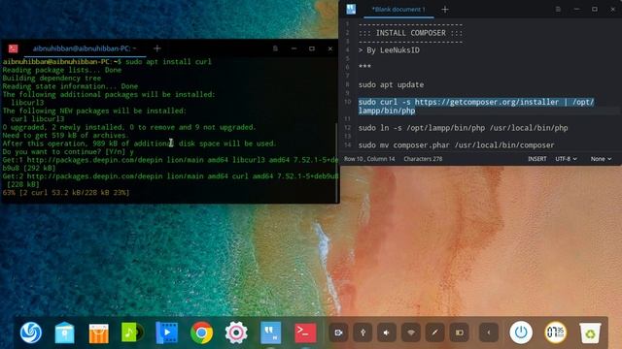
Task: Click the INSTALL COMPOSER heading line
Action: tap(410, 33)
